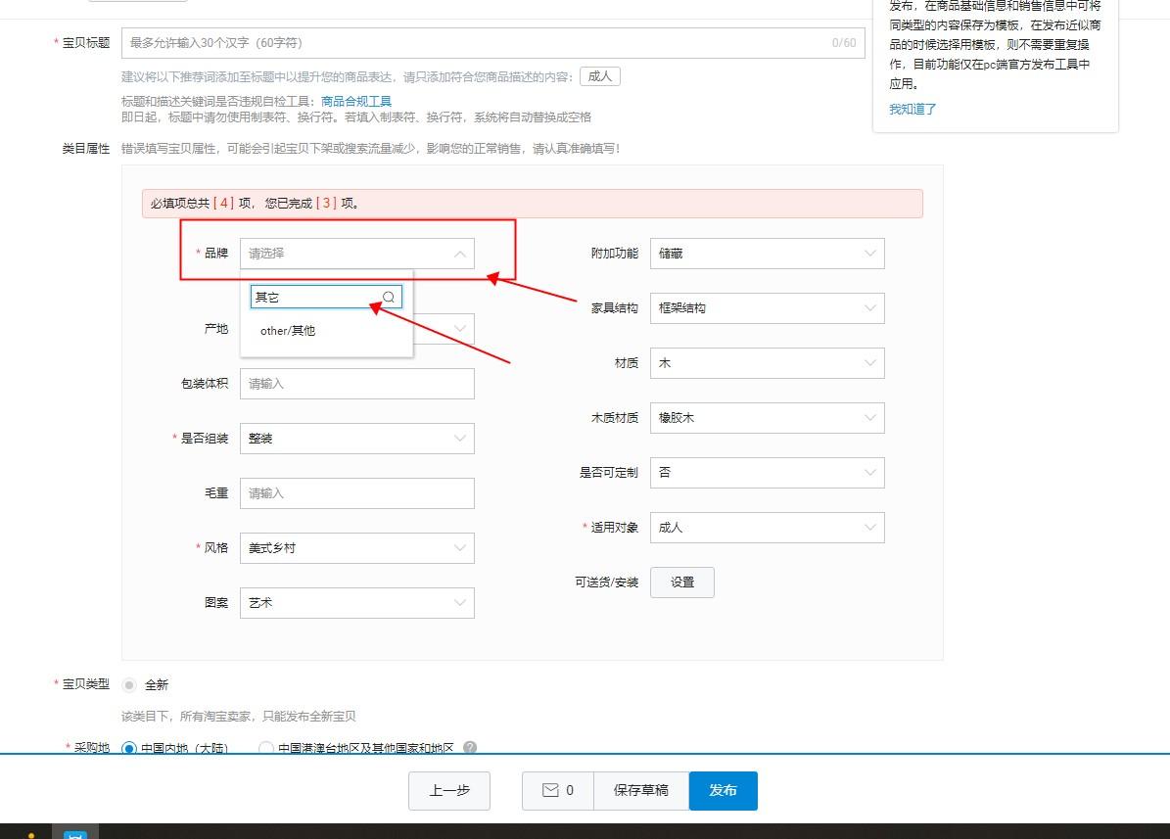Select 中国内地（大陆） as purchase location

coord(129,748)
